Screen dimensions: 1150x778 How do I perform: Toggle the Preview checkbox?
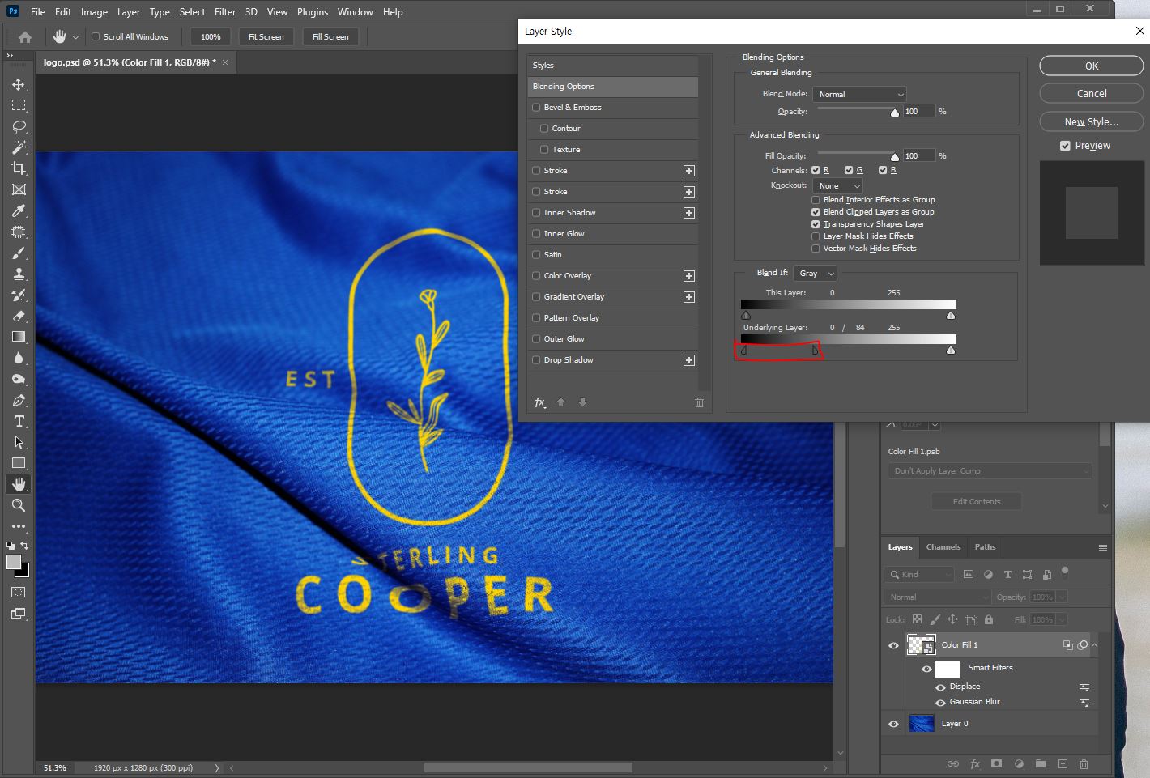(1065, 146)
